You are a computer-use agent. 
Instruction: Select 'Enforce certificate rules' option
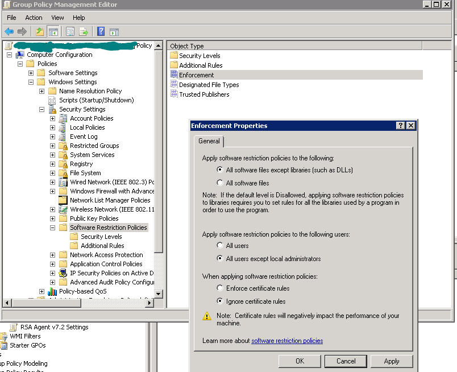click(x=220, y=288)
